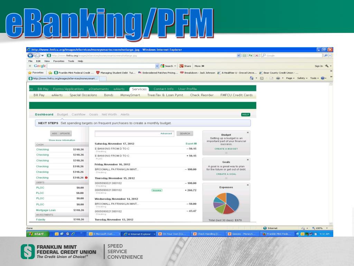
Task: Click the Windows Start button
Action: pos(38,234)
